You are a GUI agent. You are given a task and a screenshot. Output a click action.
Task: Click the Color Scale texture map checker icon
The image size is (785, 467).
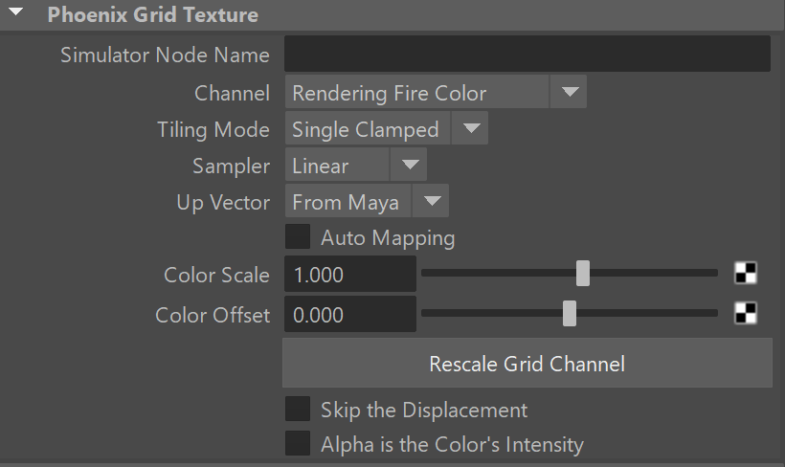click(x=746, y=274)
